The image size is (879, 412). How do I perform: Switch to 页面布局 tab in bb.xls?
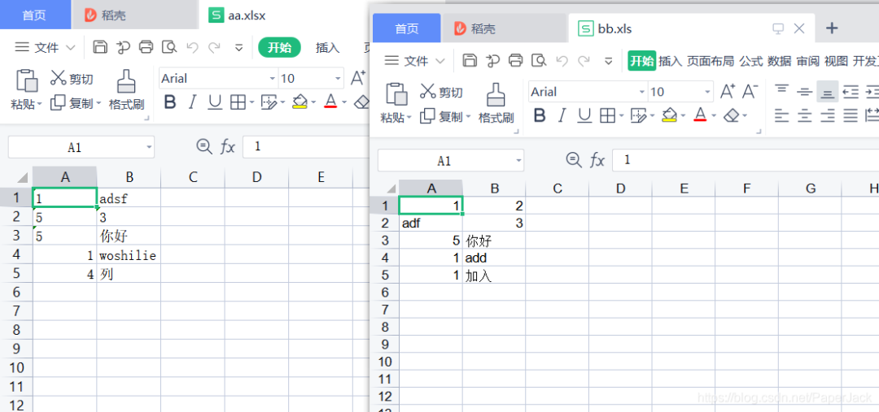(x=711, y=61)
